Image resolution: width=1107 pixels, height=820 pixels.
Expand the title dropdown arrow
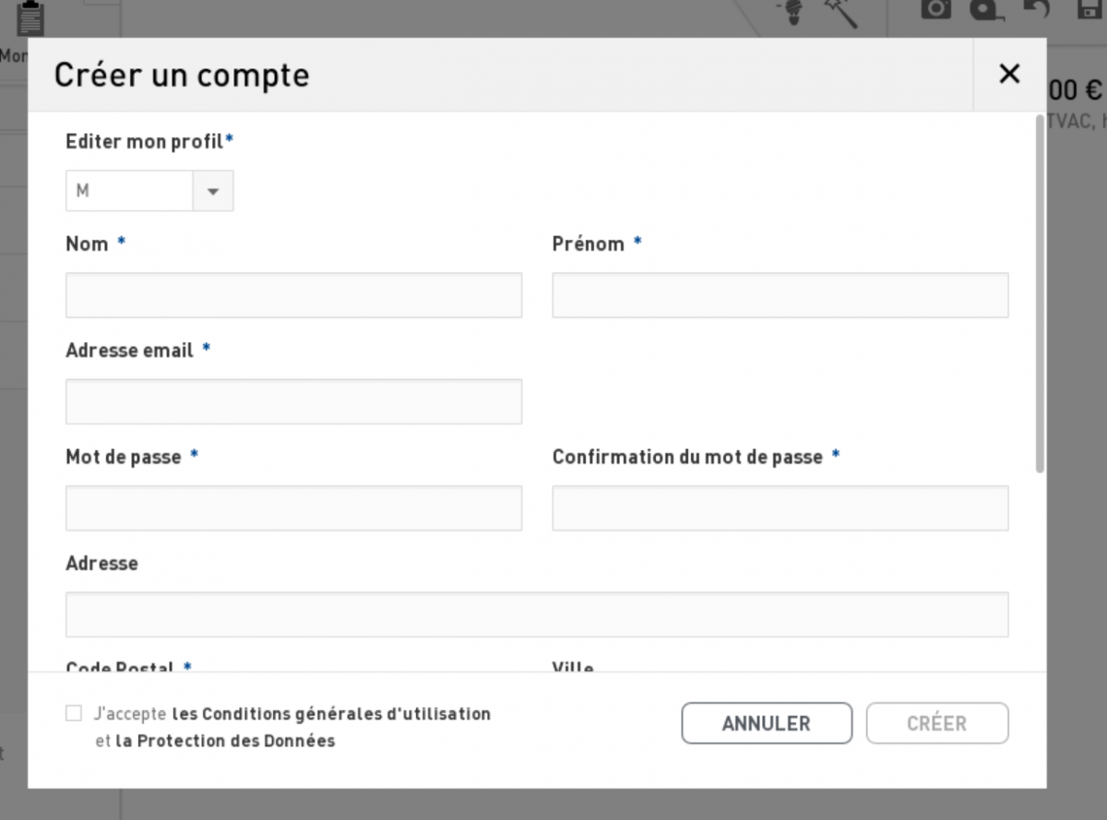[x=213, y=191]
